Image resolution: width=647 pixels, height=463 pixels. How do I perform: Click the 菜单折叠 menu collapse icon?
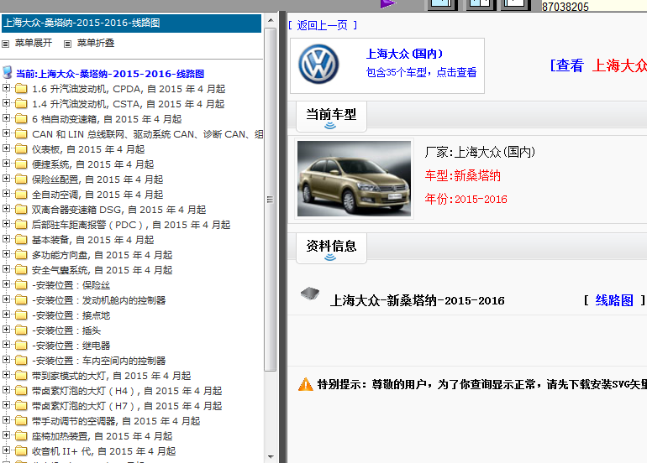pyautogui.click(x=68, y=44)
